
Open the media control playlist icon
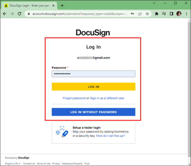(164, 14)
